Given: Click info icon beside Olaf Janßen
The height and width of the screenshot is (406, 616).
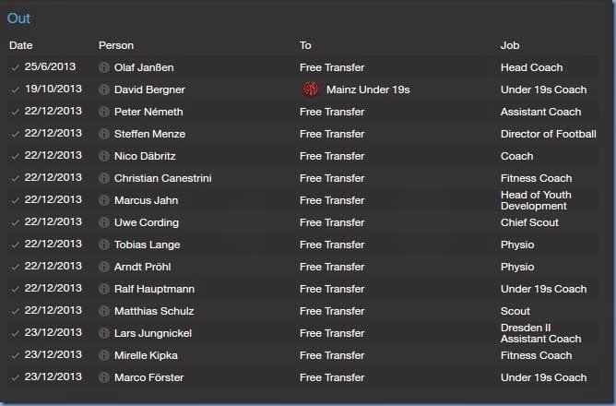Looking at the screenshot, I should coord(104,67).
